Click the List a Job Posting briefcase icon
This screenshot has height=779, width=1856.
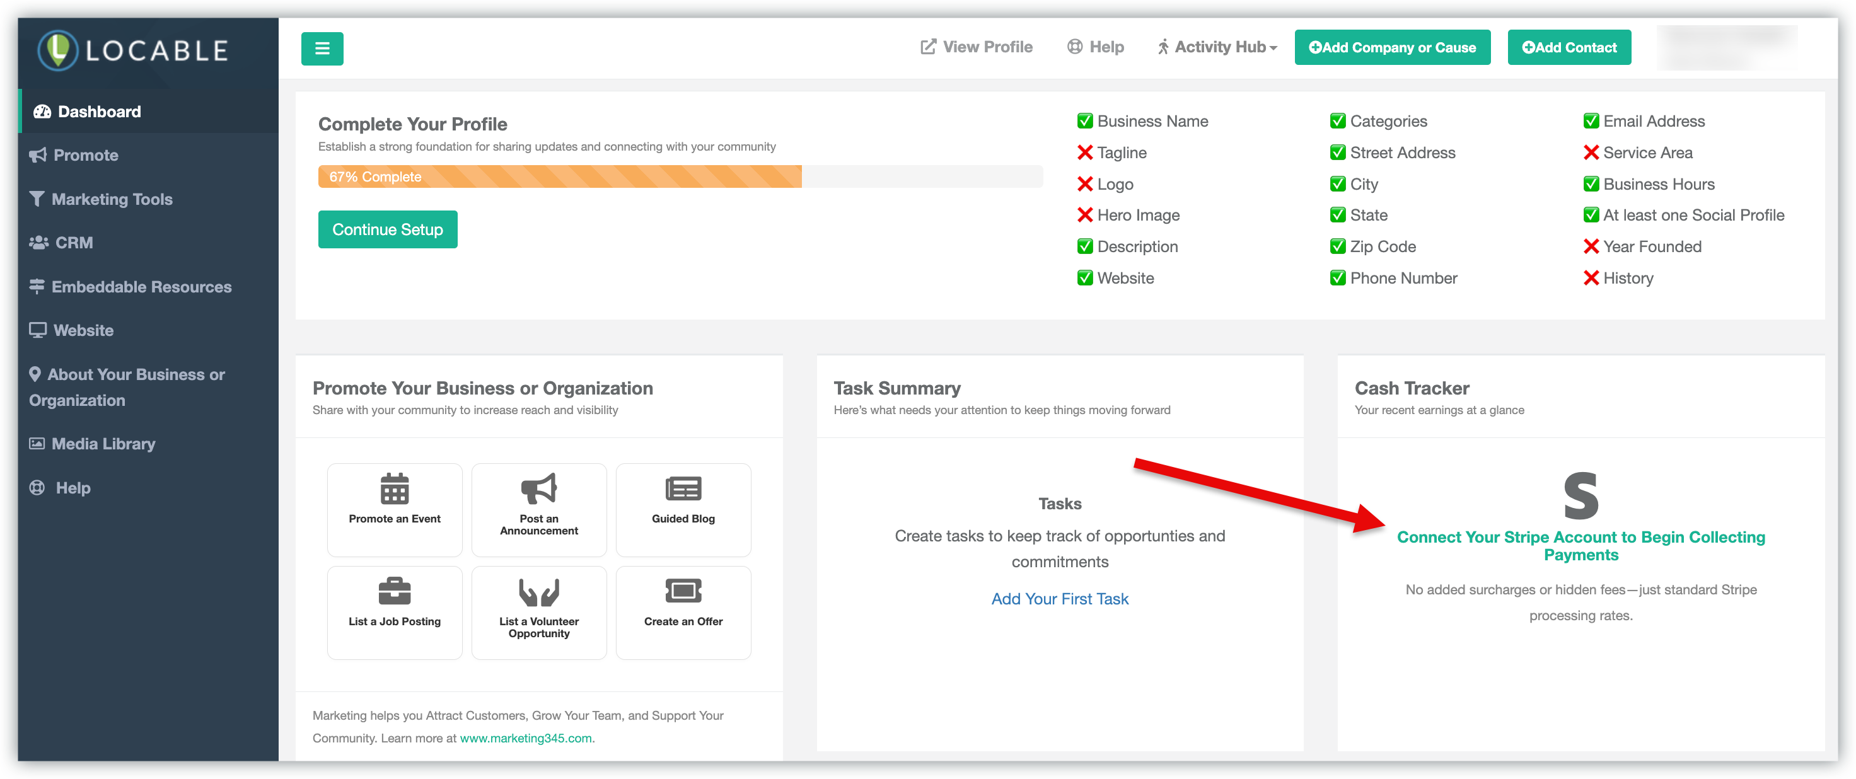(x=394, y=592)
